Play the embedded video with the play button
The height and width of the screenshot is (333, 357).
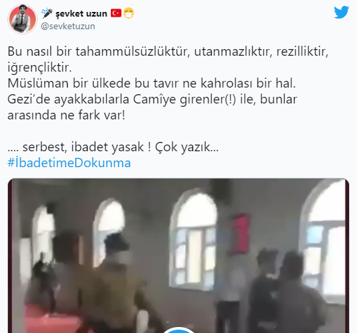tap(178, 330)
